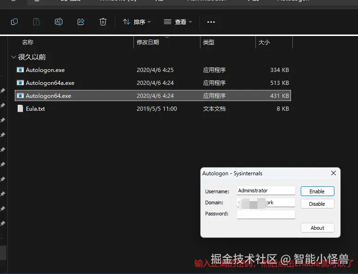Click About button in Autologon dialog
The image size is (358, 274).
(317, 228)
